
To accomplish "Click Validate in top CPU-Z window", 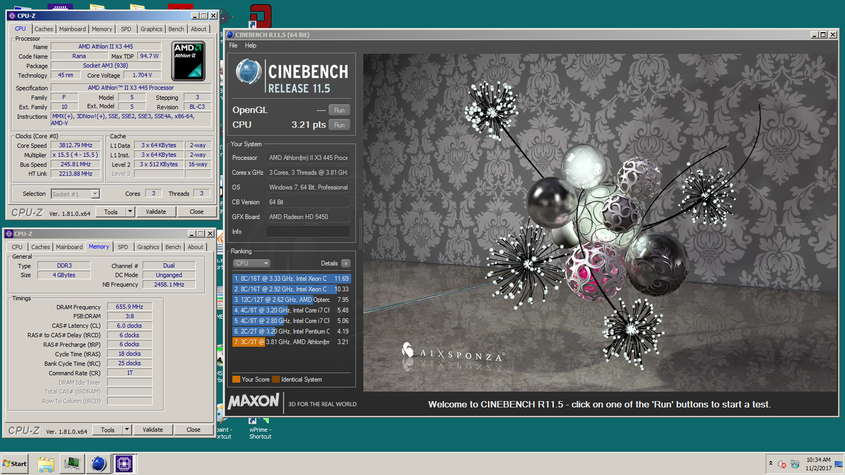I will coord(156,212).
